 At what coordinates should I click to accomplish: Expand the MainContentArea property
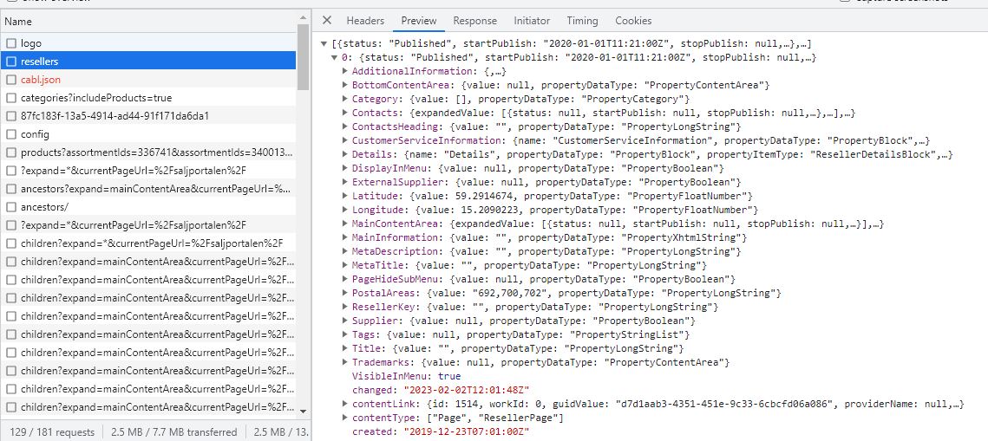tap(345, 224)
